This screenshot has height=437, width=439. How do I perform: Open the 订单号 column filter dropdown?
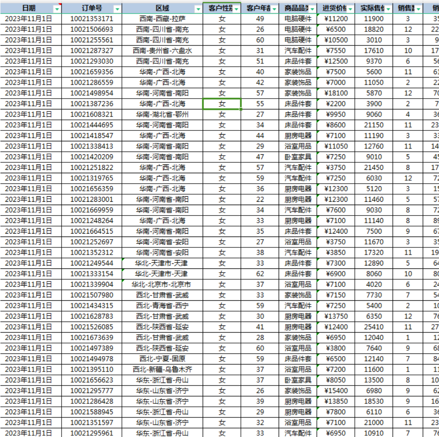(117, 9)
